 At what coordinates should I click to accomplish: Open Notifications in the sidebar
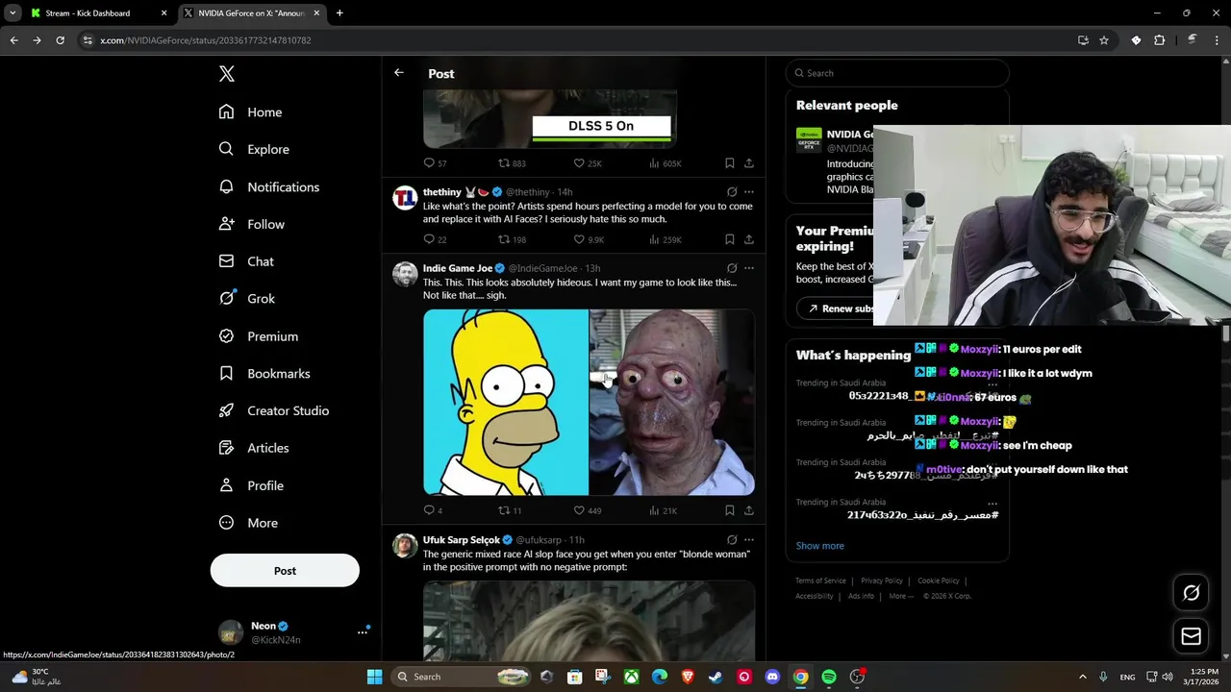pyautogui.click(x=268, y=186)
